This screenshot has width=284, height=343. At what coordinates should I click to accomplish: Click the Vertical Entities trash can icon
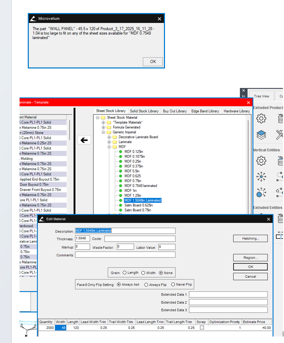[281, 161]
